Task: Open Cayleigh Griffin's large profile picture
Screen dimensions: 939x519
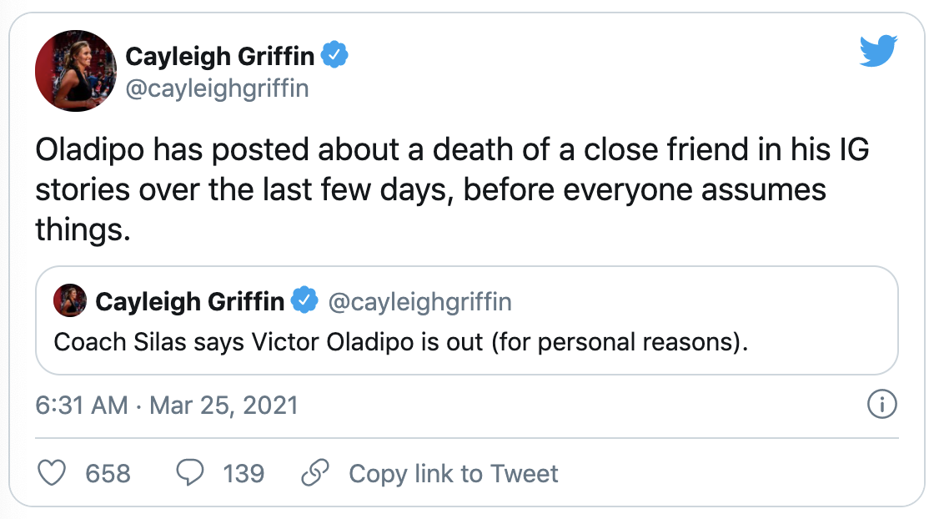Action: (74, 71)
